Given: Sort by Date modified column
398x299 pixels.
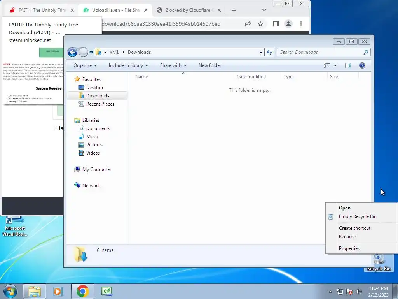Looking at the screenshot, I should (251, 77).
